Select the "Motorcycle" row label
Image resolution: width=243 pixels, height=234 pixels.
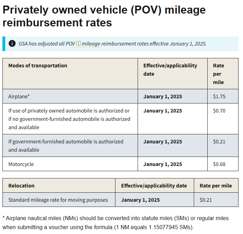[x=21, y=164]
